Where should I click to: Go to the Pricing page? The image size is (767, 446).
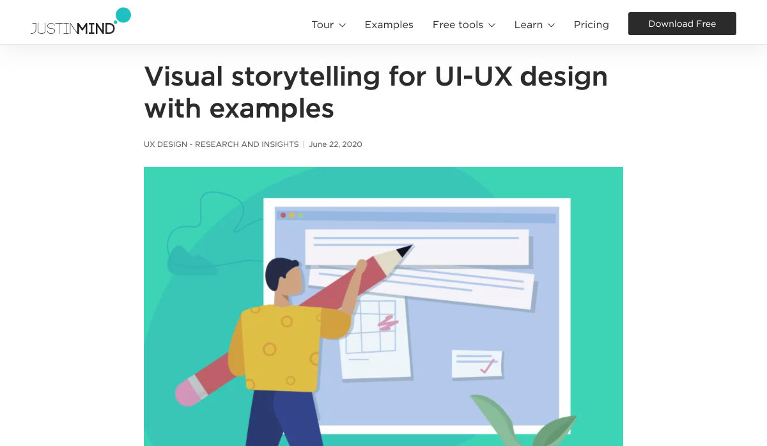click(x=591, y=24)
